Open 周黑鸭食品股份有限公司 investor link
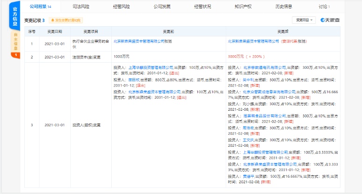Image resolution: width=362 pixels, height=194 pixels. point(264,115)
